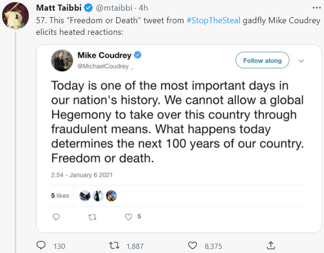324x253 pixels.
Task: Click heart icon inside embedded Coudrey tweet
Action: coord(129,216)
